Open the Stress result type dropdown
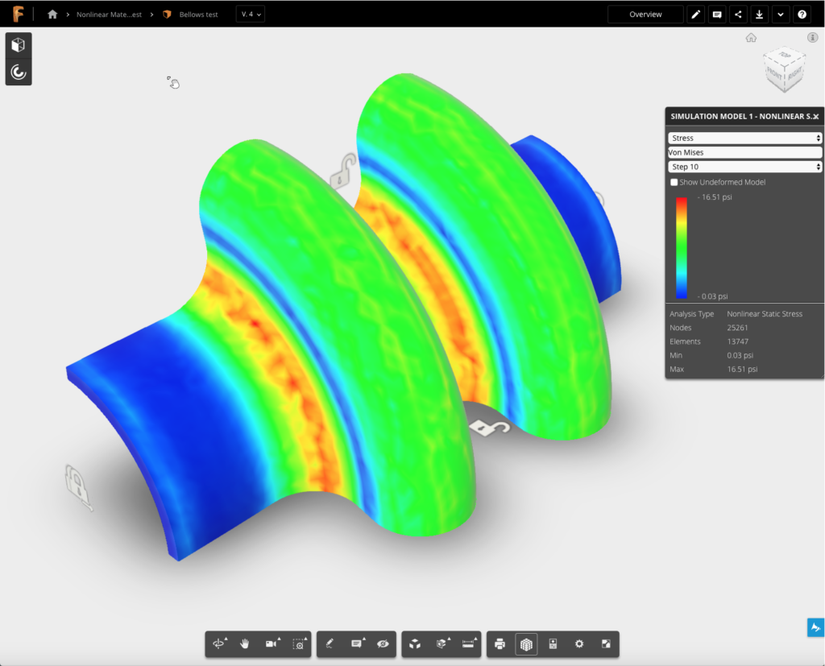The height and width of the screenshot is (666, 825). (744, 139)
